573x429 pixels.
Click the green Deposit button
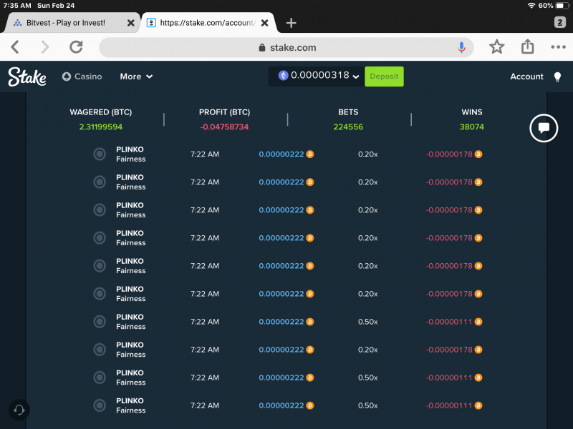tap(384, 77)
